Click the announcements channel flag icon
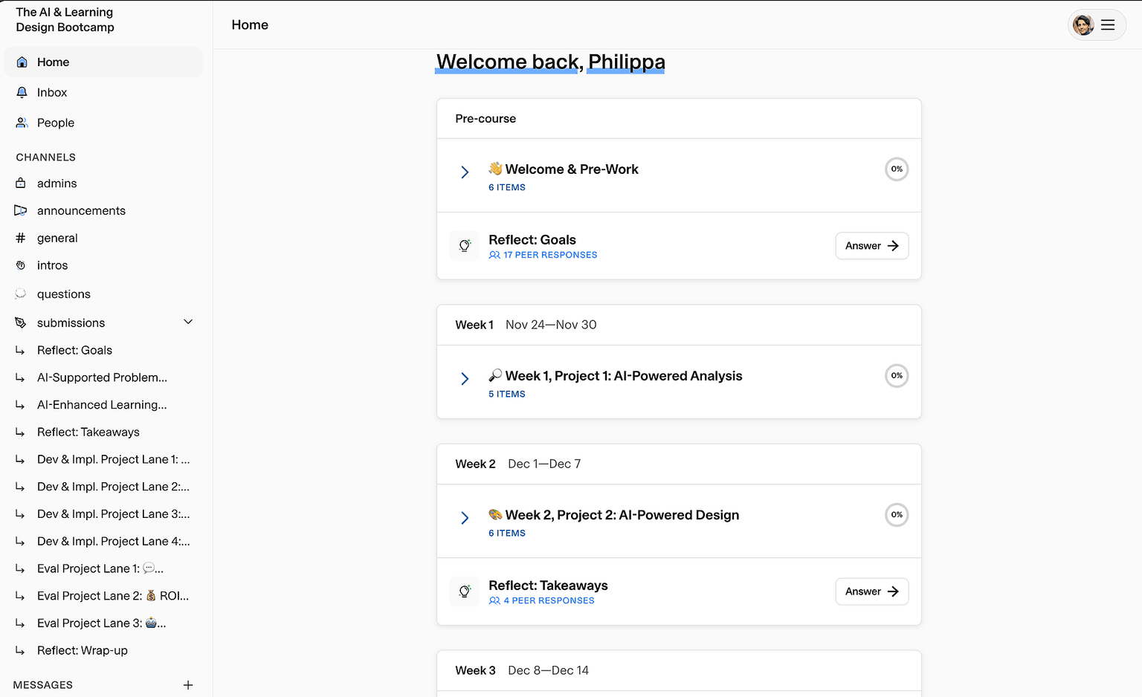The image size is (1142, 697). (21, 211)
